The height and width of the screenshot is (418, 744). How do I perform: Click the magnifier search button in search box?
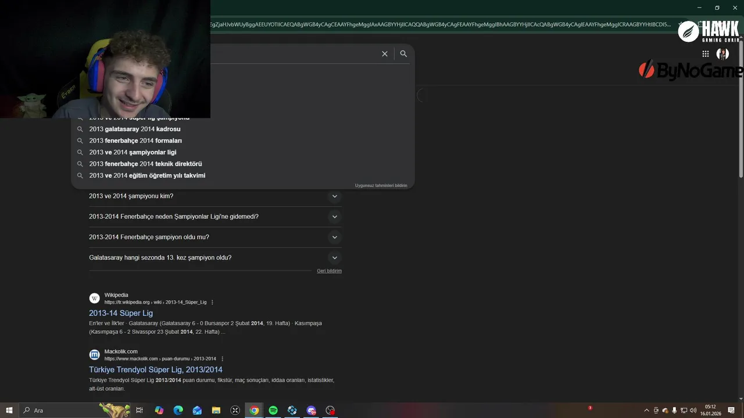pyautogui.click(x=403, y=53)
